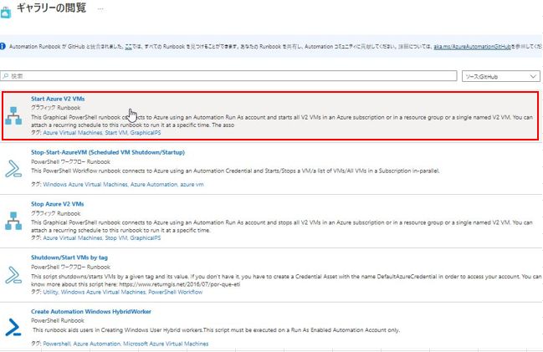
Task: Click GraphicalPS tag under Stop Azure V2 VMs
Action: 146,237
